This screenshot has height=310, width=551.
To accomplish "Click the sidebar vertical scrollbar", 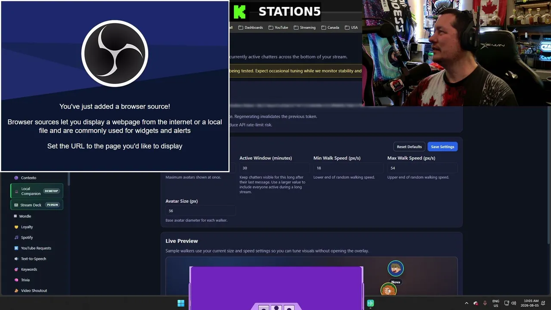I will pos(69,179).
